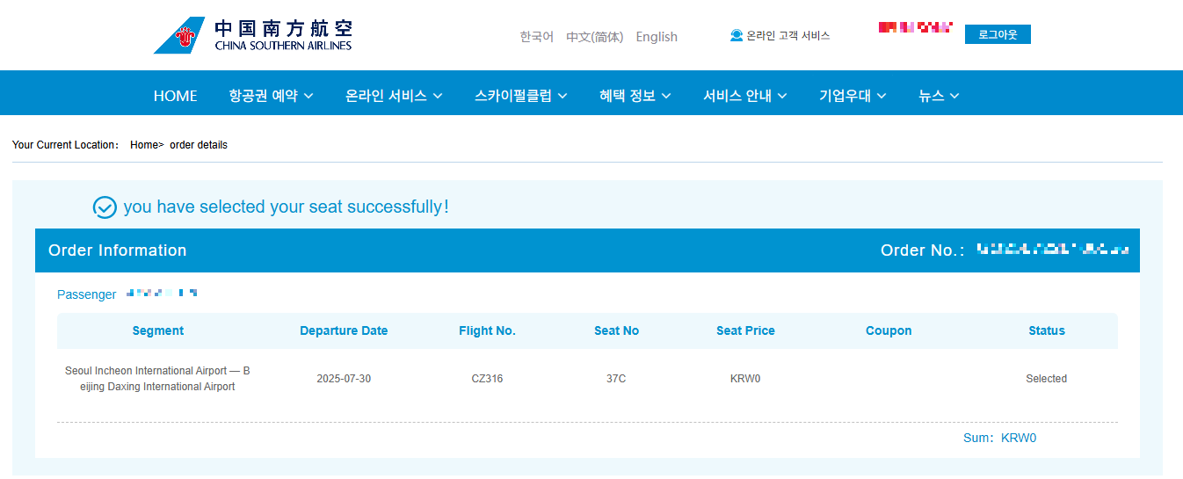The image size is (1183, 479).
Task: Open the 뉴스 menu
Action: click(x=939, y=96)
